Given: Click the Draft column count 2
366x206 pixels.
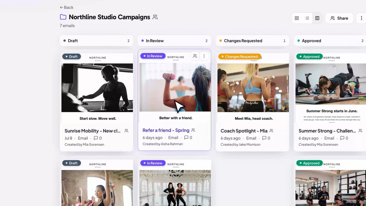Looking at the screenshot, I should coord(128,41).
